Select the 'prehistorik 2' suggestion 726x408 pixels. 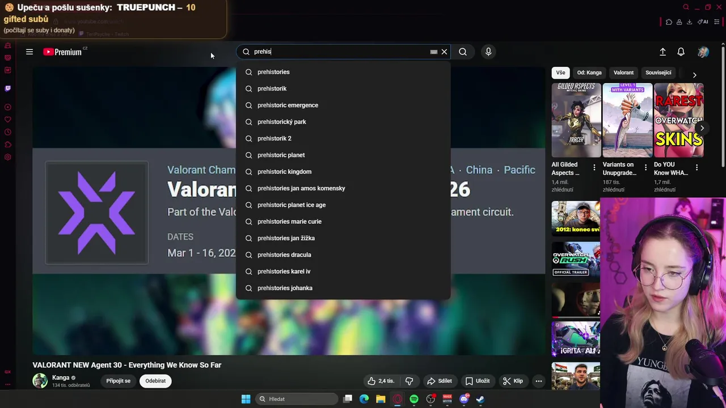point(343,138)
